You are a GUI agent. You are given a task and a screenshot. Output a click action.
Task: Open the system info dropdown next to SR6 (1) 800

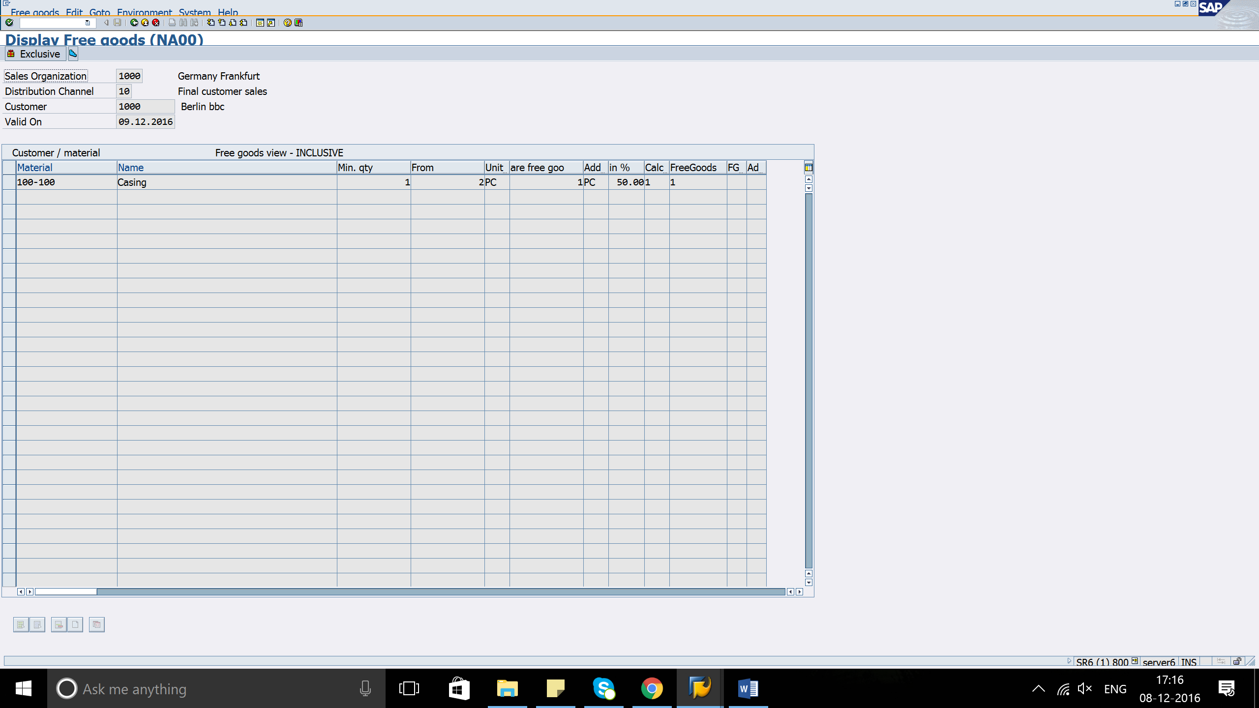click(1135, 661)
